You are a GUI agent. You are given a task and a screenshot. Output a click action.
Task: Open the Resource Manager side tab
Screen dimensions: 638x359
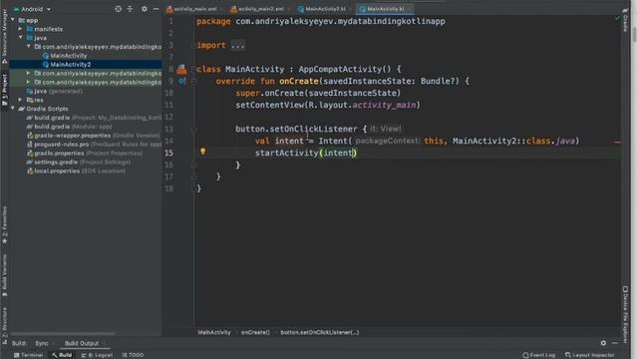pyautogui.click(x=4, y=36)
